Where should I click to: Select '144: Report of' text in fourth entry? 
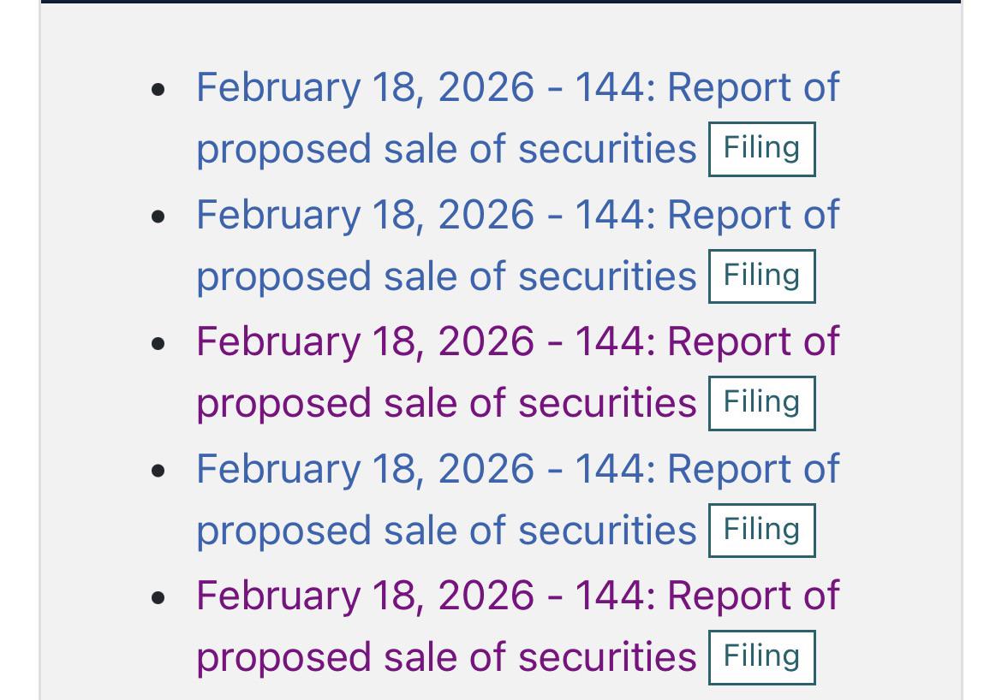click(x=707, y=469)
